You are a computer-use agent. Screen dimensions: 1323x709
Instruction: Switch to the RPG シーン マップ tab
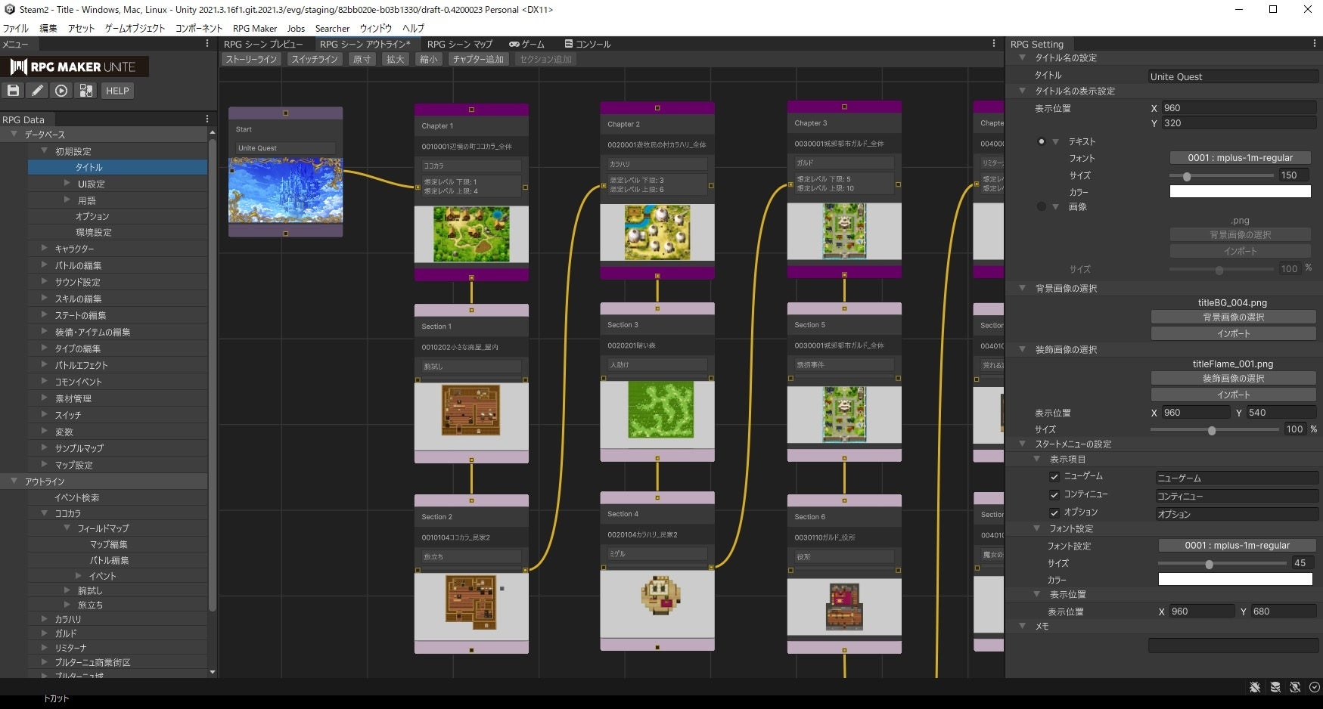pyautogui.click(x=459, y=45)
